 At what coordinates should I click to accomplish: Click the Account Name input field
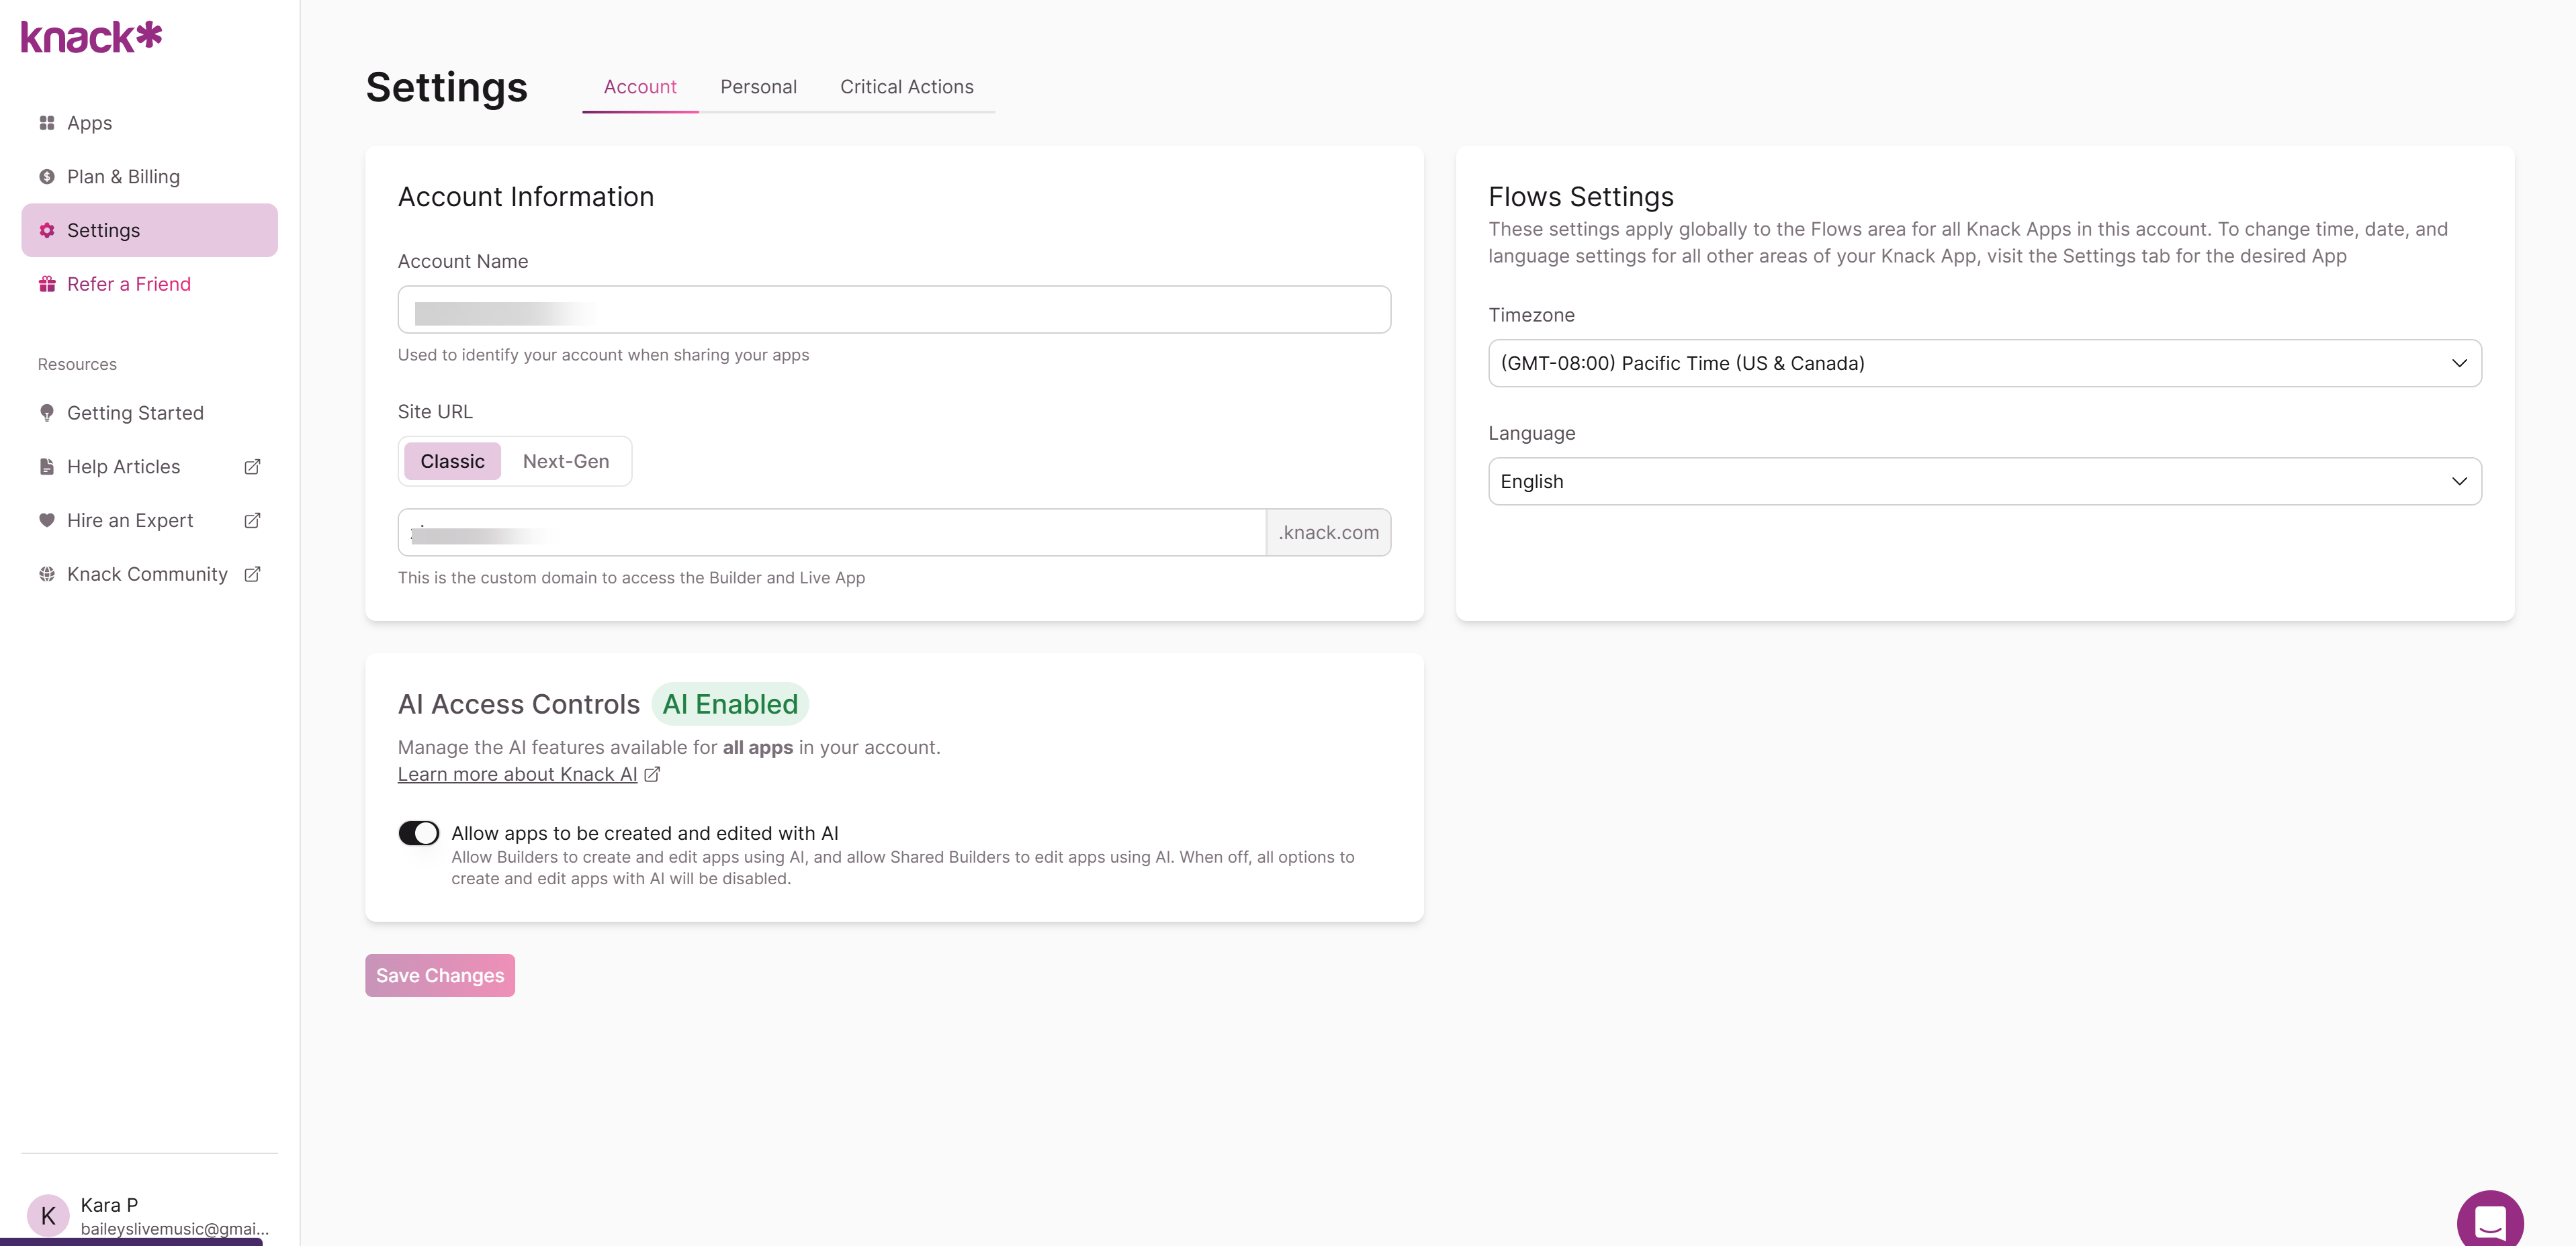894,309
